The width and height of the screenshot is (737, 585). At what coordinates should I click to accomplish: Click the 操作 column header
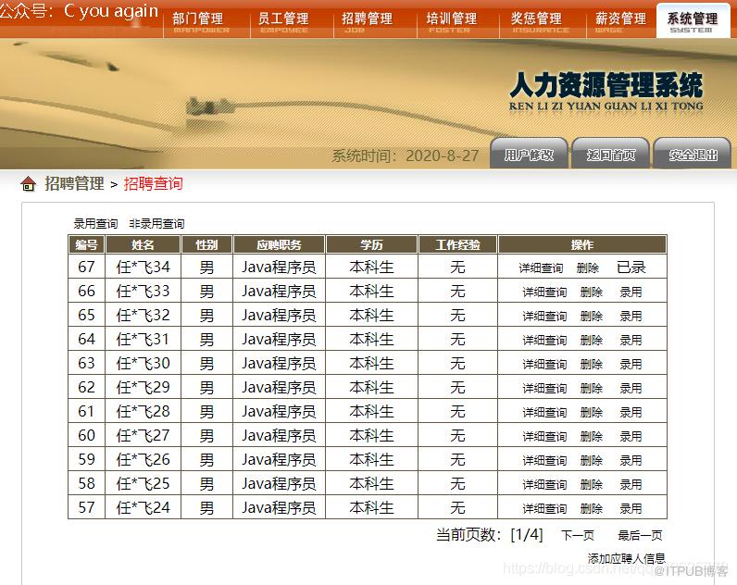tap(582, 244)
